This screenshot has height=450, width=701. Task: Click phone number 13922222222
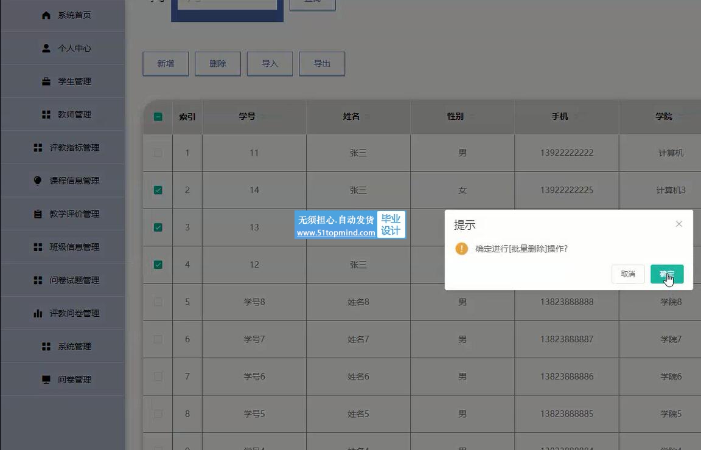tap(567, 153)
